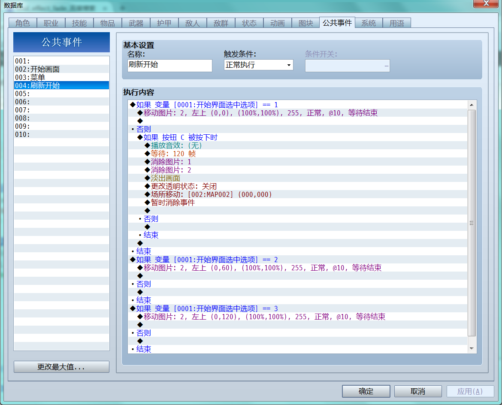Switch to the 职业 tab
502x405 pixels.
51,23
